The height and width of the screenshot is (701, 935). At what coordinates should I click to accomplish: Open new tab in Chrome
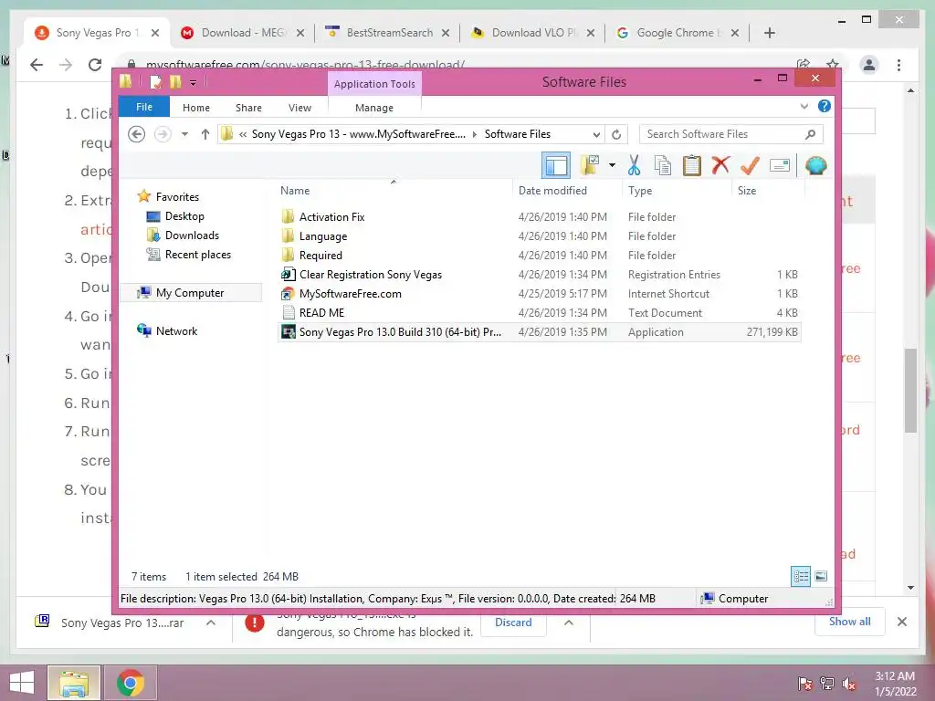tap(769, 33)
